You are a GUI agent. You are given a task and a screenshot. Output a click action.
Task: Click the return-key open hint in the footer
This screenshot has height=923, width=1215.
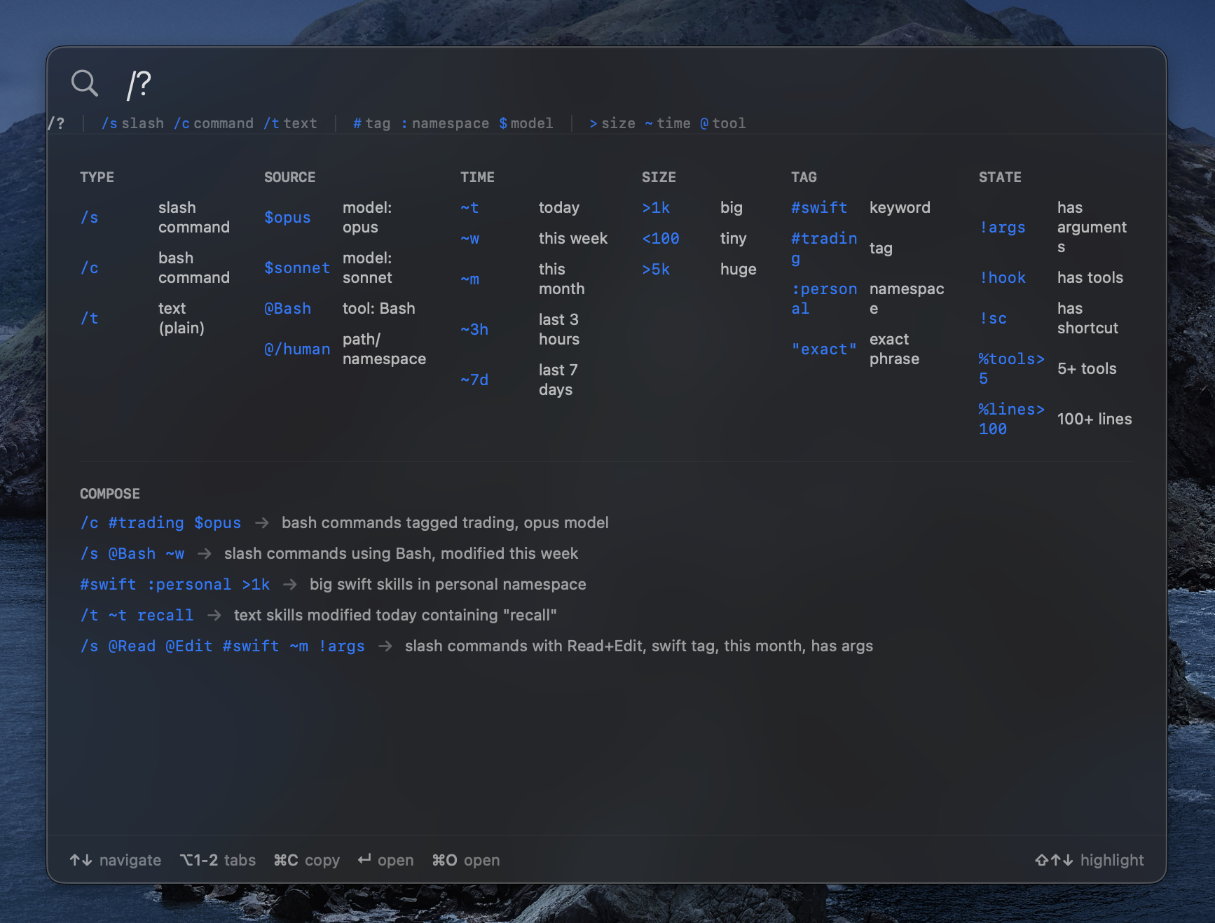click(385, 860)
